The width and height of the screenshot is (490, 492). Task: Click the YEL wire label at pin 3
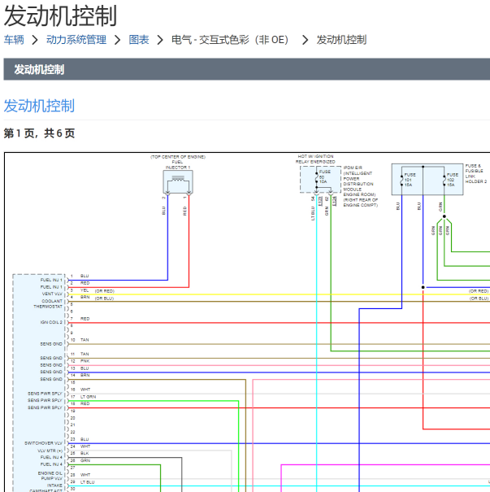(85, 290)
